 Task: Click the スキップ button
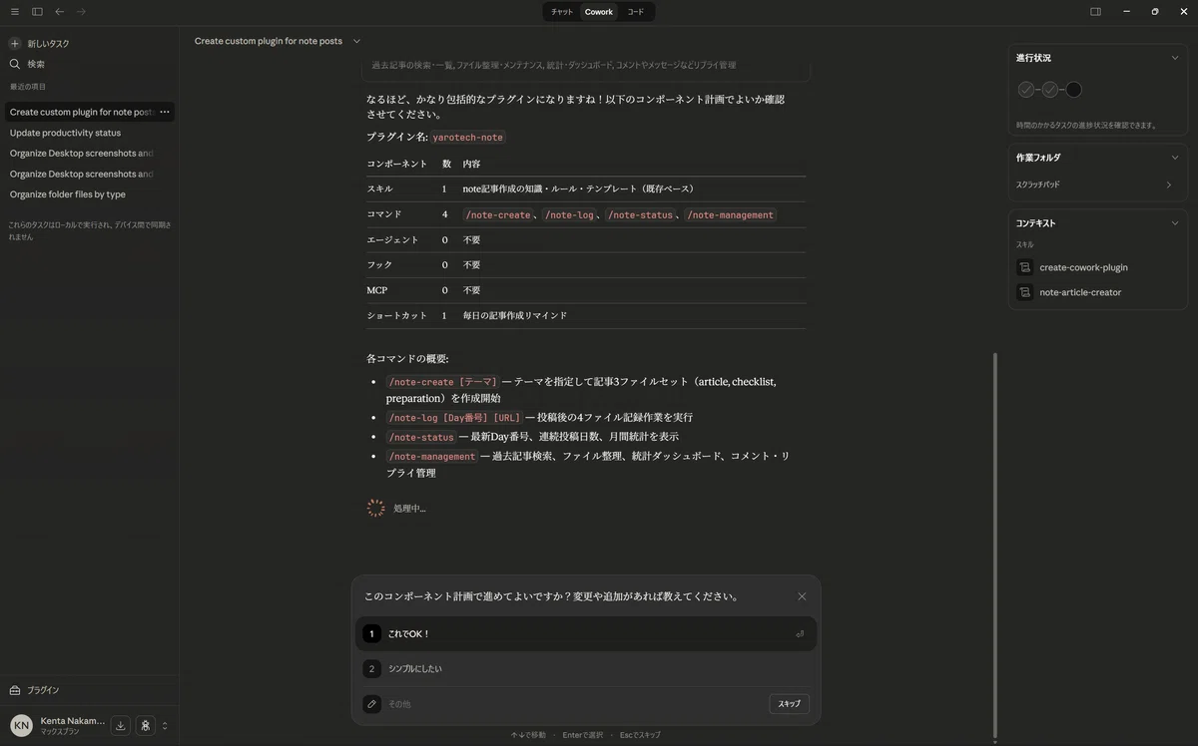click(789, 704)
